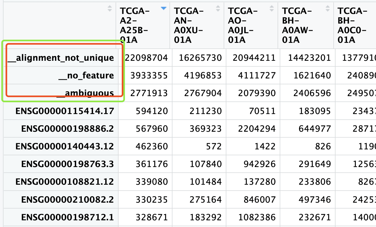
Task: Sort using the TCGA-BH-A0AW-01A sort arrows
Action: (327, 8)
